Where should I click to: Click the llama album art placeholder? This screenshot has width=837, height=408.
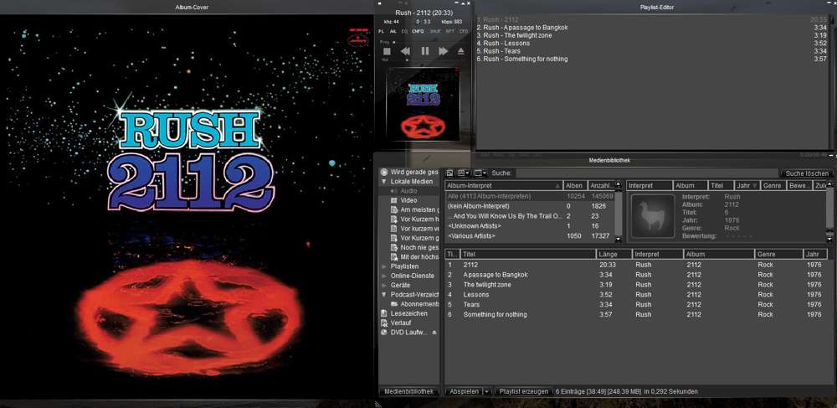point(652,214)
